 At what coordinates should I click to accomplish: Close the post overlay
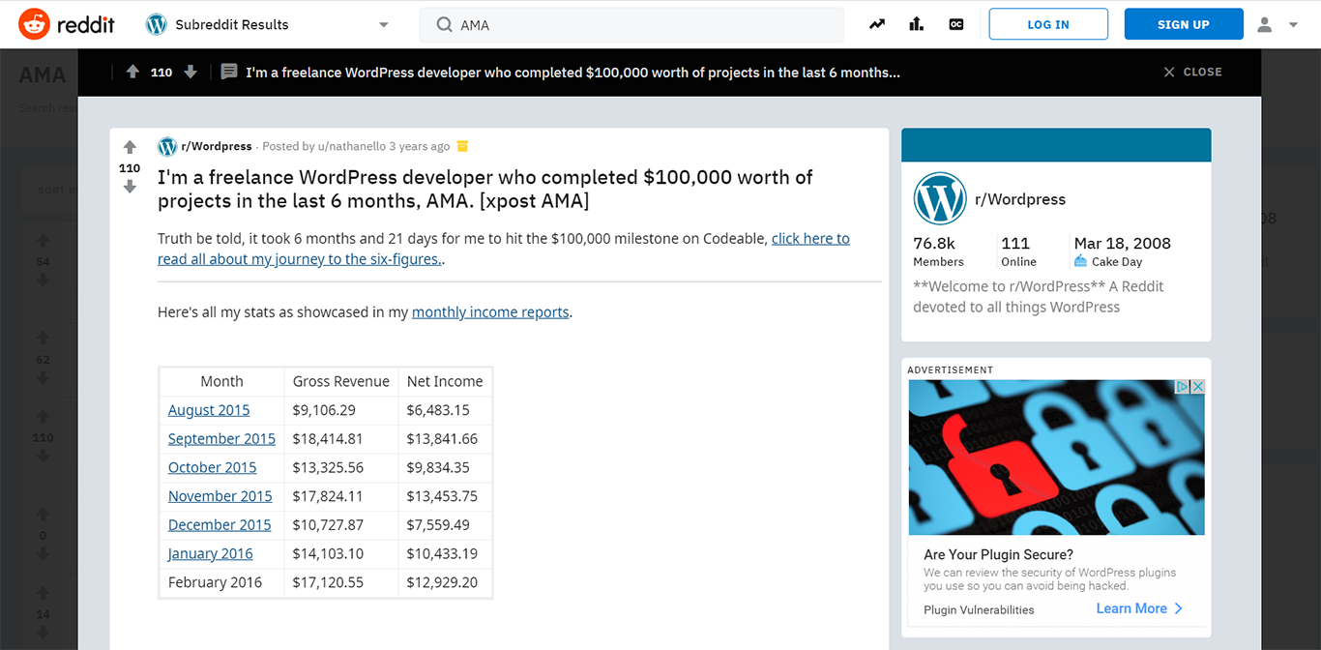pos(1192,72)
